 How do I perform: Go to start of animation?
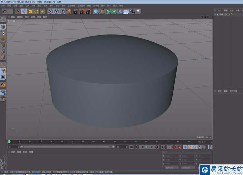tap(131, 147)
